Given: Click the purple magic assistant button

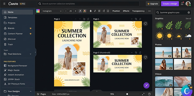Looking at the screenshot, I should [x=146, y=86].
